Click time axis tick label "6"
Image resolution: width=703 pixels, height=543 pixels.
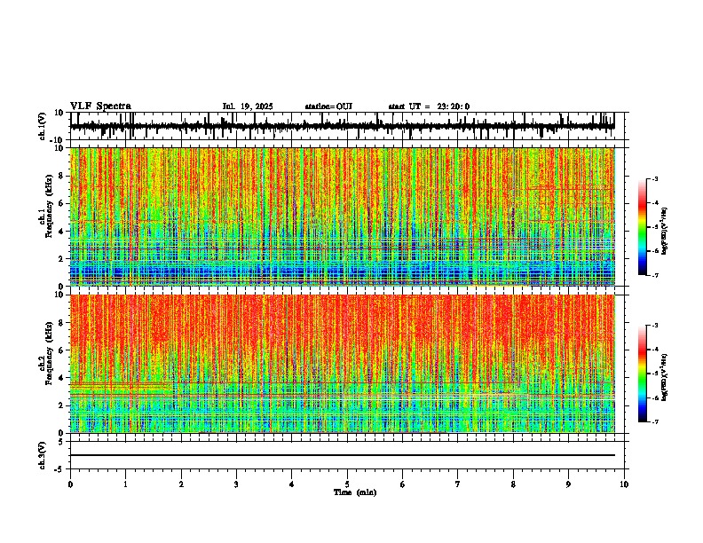pos(403,484)
